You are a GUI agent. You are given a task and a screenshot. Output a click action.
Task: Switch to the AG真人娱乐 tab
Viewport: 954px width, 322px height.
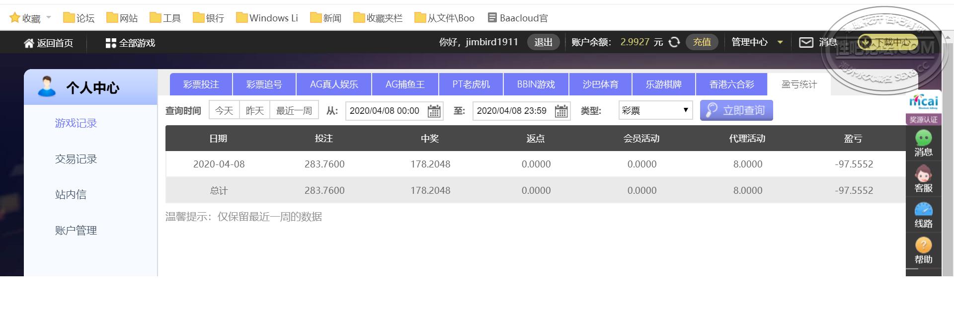pyautogui.click(x=334, y=84)
